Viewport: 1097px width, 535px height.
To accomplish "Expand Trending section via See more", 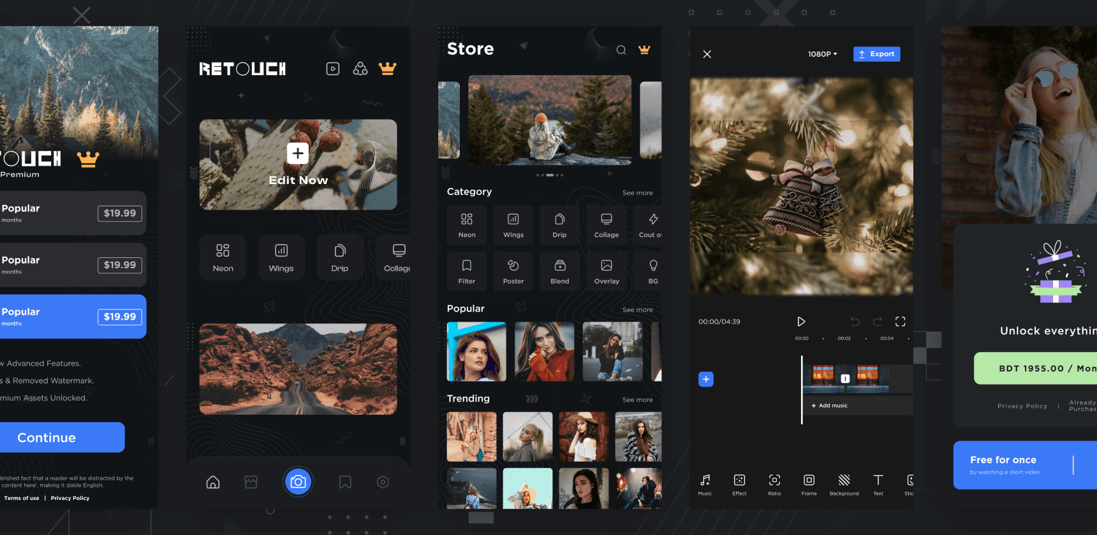I will [637, 400].
